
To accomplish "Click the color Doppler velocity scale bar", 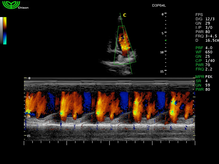I will click(5, 30).
